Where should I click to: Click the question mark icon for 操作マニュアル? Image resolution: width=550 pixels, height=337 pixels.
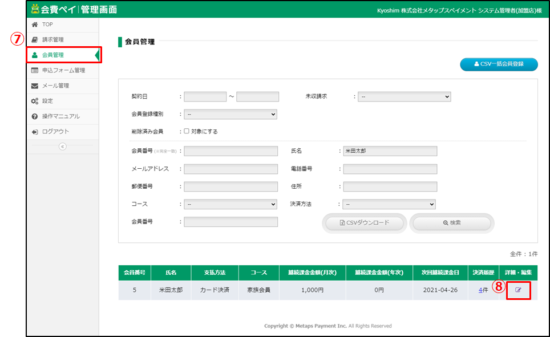click(x=35, y=116)
